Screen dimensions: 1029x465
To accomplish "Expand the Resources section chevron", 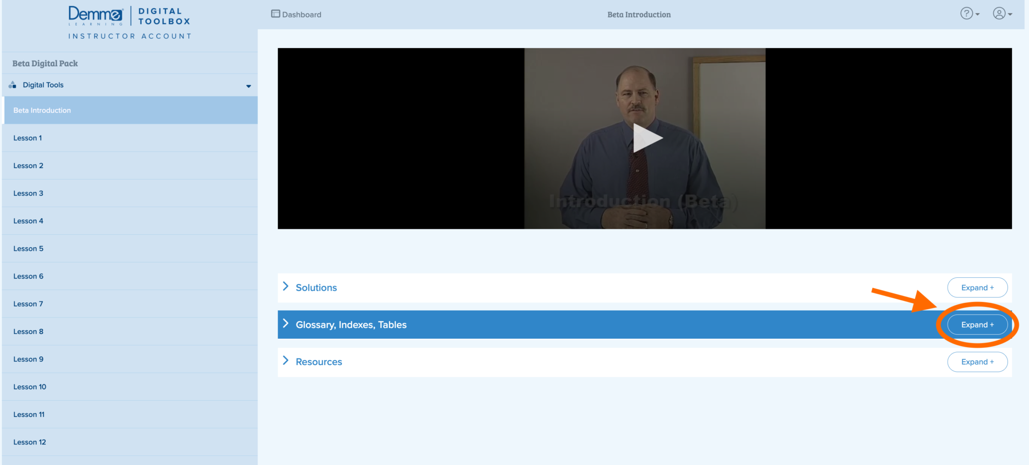I will 285,360.
